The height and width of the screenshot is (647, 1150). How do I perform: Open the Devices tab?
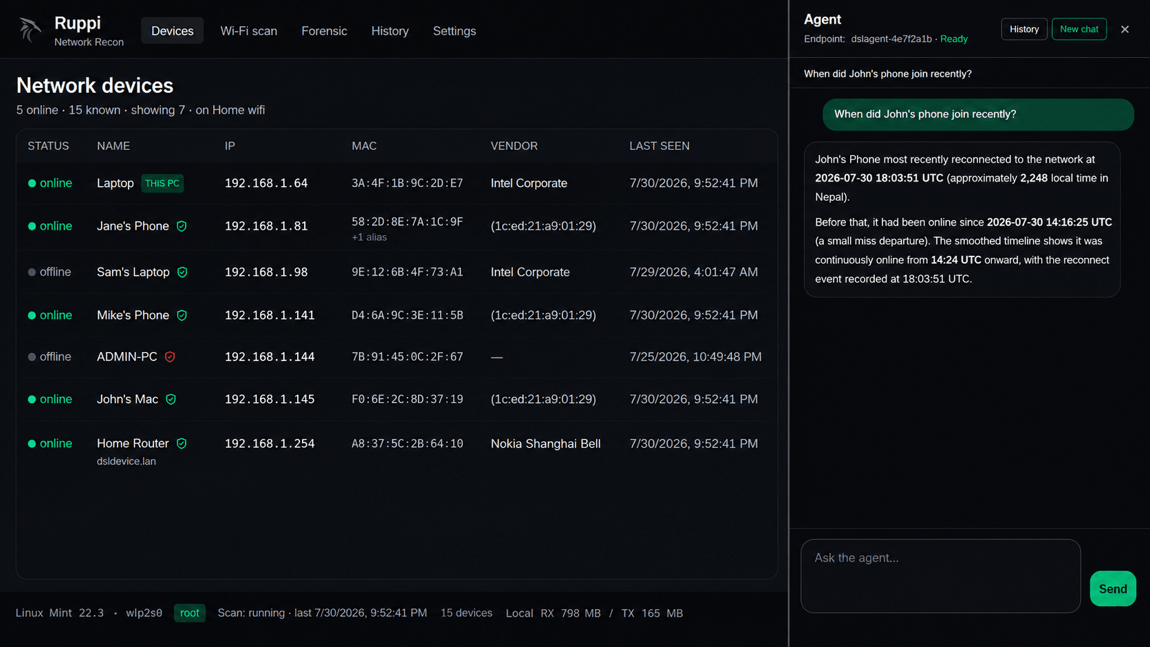pos(172,31)
